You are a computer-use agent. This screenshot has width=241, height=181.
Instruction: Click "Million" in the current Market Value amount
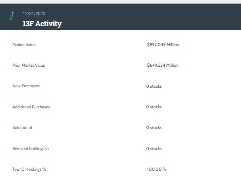pyautogui.click(x=173, y=44)
